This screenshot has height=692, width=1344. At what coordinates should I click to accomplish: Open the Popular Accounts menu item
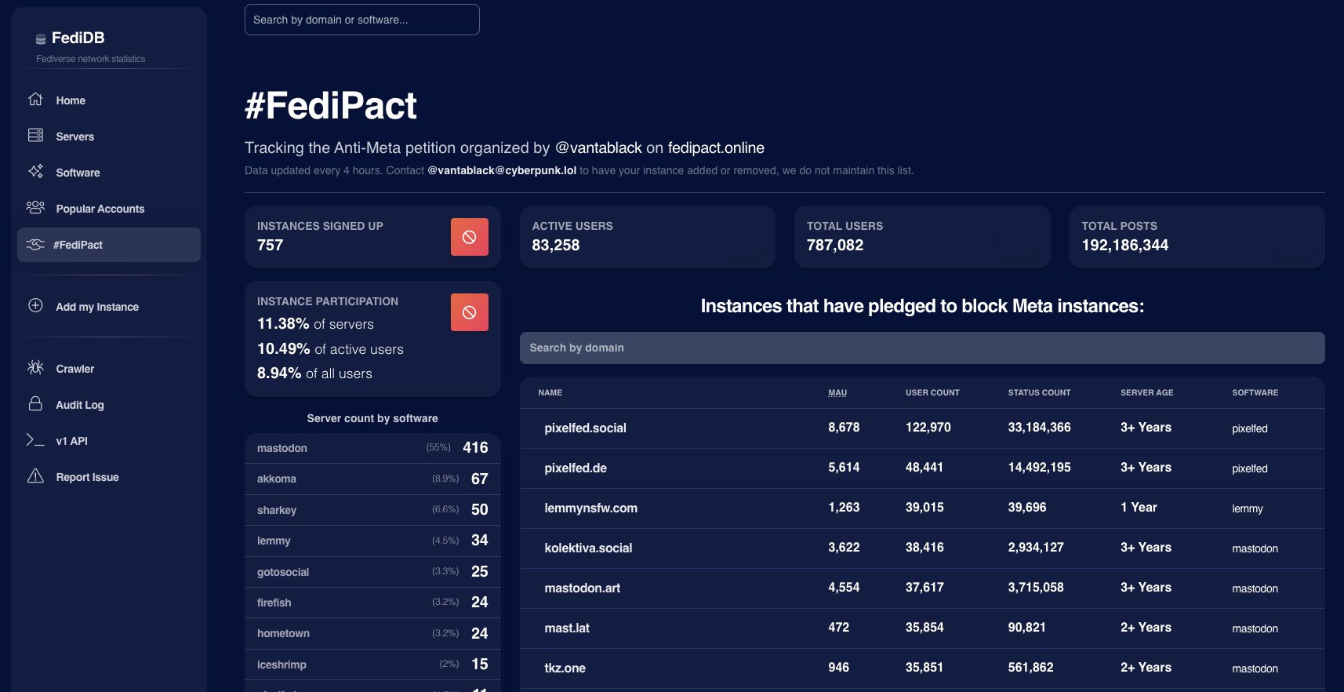(x=109, y=209)
